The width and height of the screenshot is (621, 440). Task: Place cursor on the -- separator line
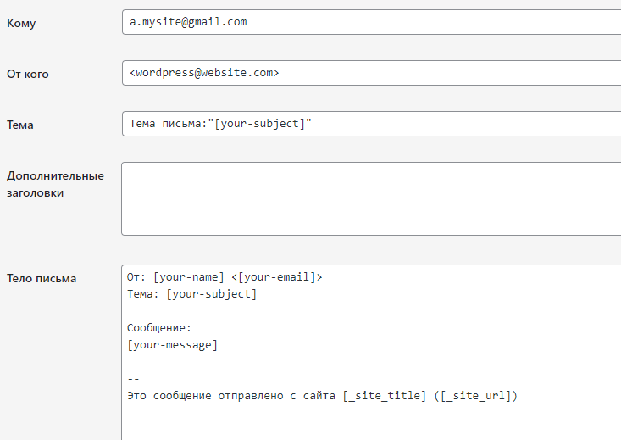(x=133, y=379)
